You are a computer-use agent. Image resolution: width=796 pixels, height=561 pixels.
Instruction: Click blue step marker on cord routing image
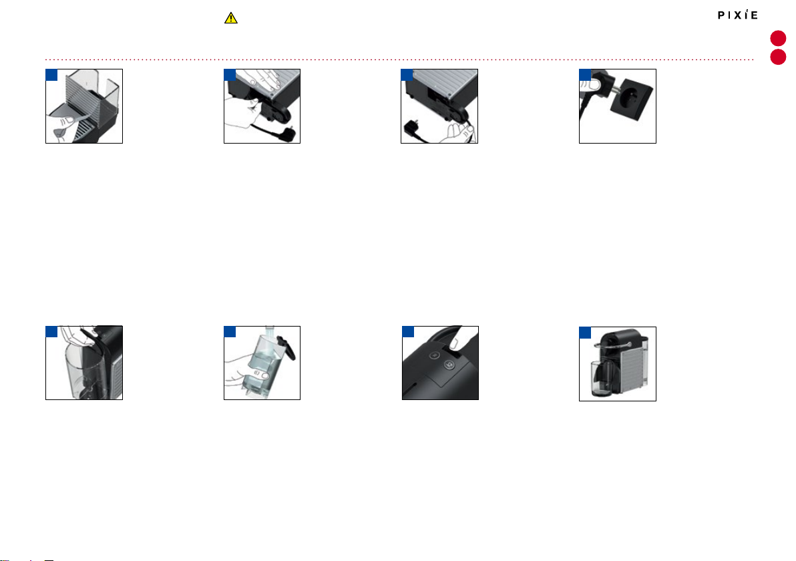pos(407,75)
